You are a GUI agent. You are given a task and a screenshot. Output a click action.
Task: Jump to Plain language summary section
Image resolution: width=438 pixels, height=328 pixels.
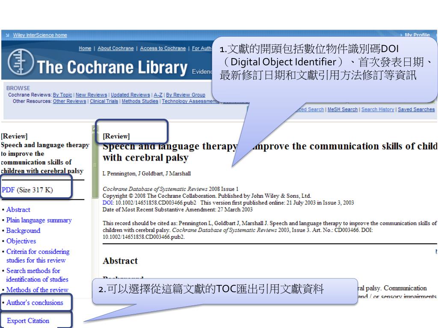point(39,220)
